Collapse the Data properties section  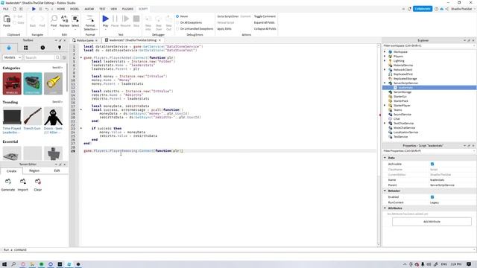(385, 158)
